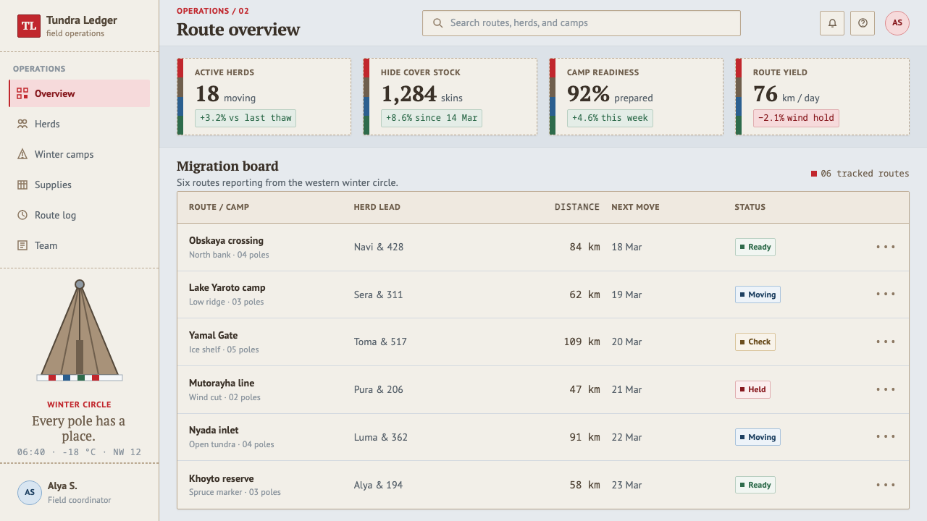Viewport: 927px width, 521px height.
Task: Click the Next Move column header
Action: click(x=635, y=207)
